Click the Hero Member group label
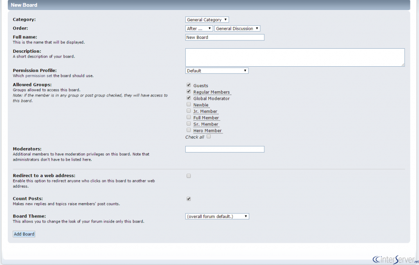Viewport: 419px width, 265px height. coord(207,130)
